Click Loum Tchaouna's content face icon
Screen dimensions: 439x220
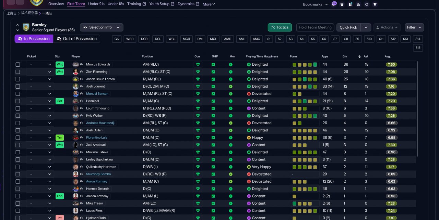click(x=249, y=108)
